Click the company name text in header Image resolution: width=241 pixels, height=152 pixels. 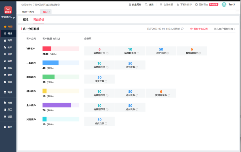click(41, 5)
